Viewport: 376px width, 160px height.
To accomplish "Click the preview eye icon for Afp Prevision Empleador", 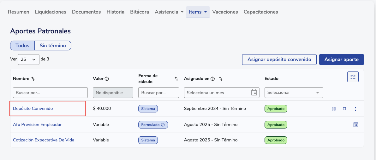I will click(356, 125).
